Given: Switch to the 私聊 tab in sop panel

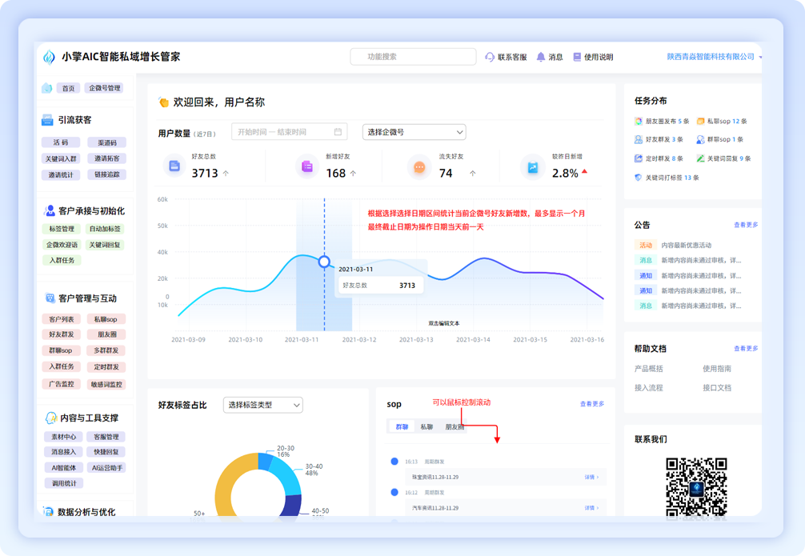Looking at the screenshot, I should [x=427, y=427].
